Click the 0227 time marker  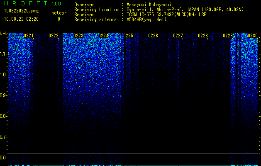[x=178, y=36]
